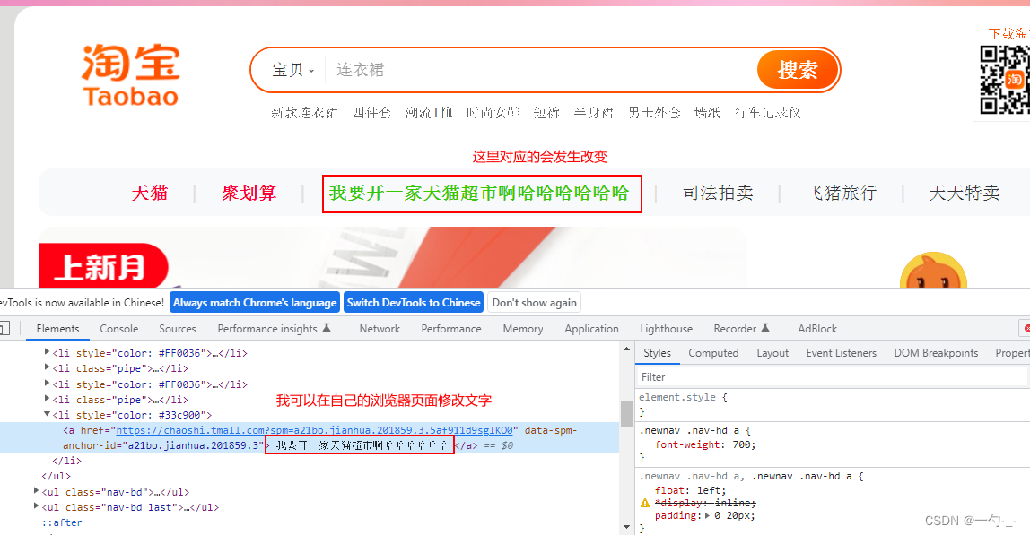Expand the second li class pipe node

point(47,399)
